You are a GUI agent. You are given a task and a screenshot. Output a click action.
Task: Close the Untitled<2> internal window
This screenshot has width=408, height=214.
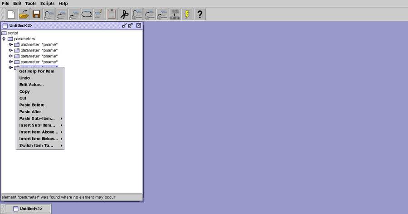(139, 25)
